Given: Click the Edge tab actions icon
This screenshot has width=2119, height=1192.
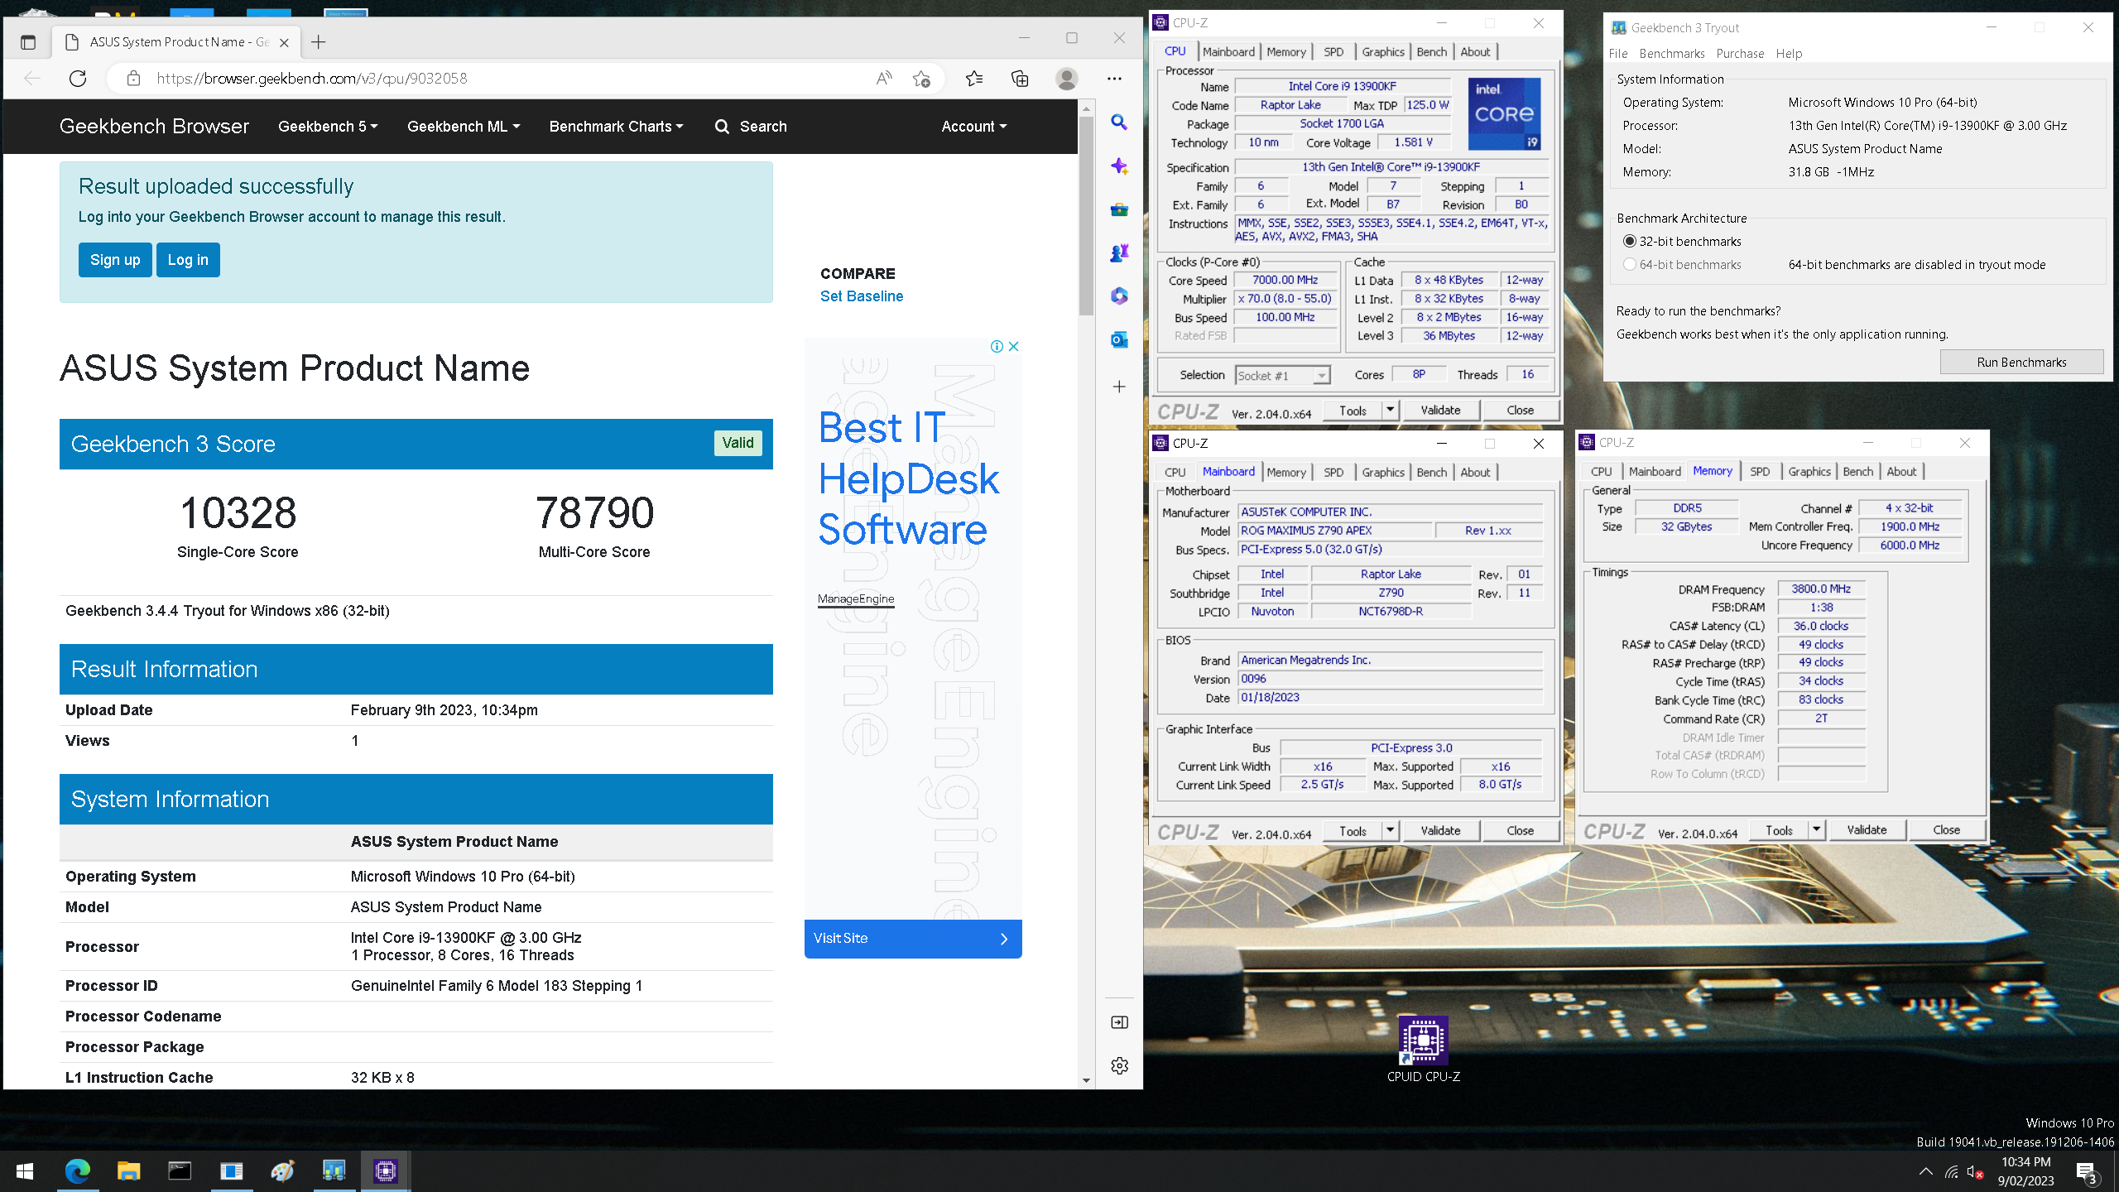Looking at the screenshot, I should [28, 42].
